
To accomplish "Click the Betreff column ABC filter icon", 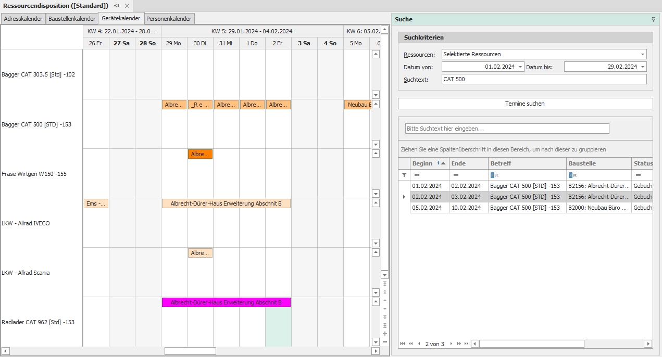I will click(x=494, y=175).
